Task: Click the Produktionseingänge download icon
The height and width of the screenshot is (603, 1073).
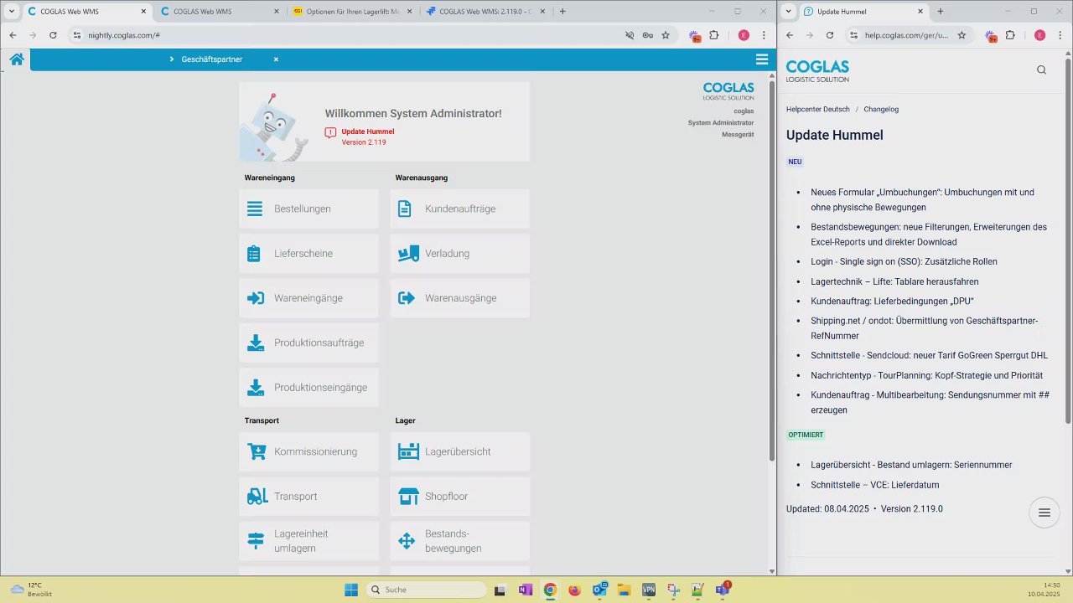Action: 256,388
